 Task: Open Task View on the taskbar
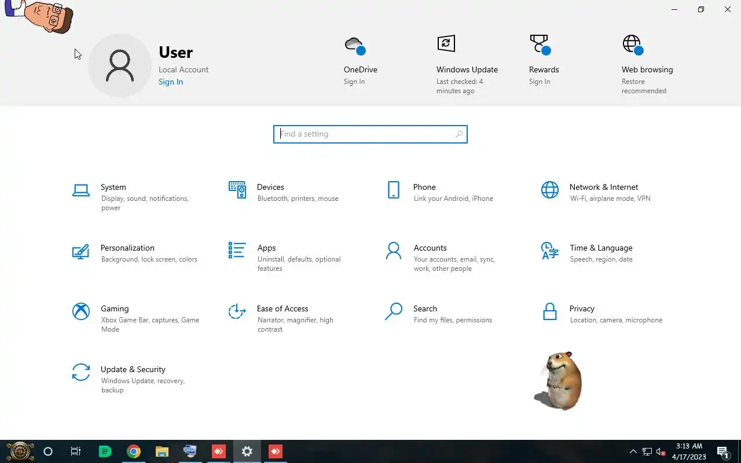tap(76, 451)
